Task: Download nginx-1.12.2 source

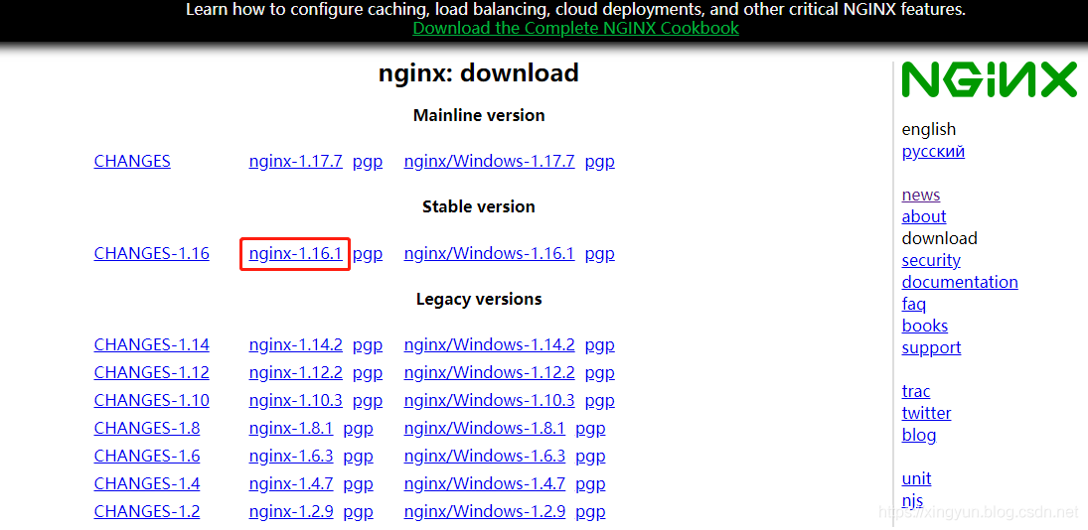Action: click(x=295, y=372)
